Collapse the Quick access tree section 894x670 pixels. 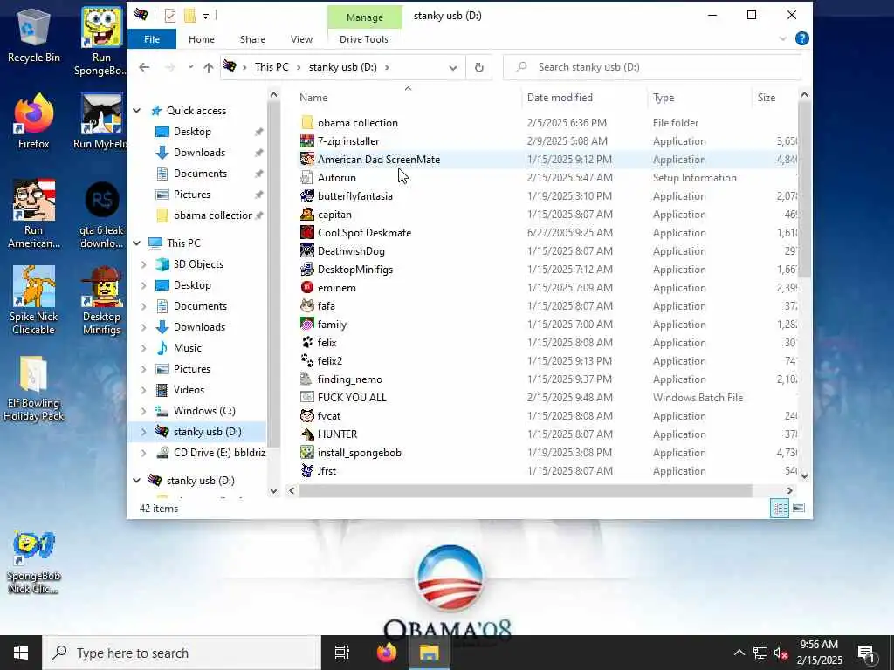(137, 111)
